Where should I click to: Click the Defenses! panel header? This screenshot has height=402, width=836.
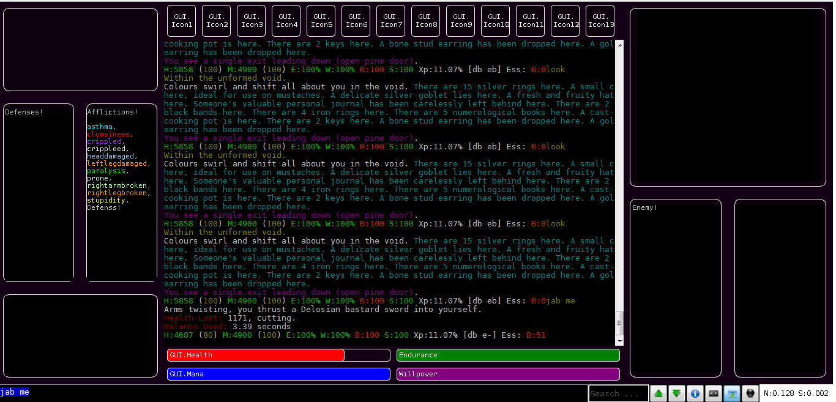coord(24,113)
